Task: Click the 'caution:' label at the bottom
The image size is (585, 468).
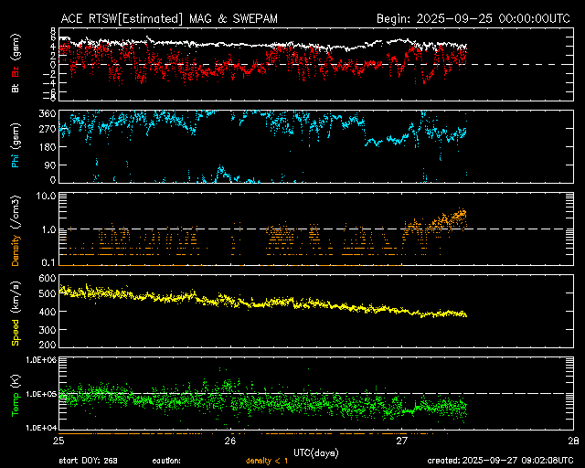Action: (167, 461)
